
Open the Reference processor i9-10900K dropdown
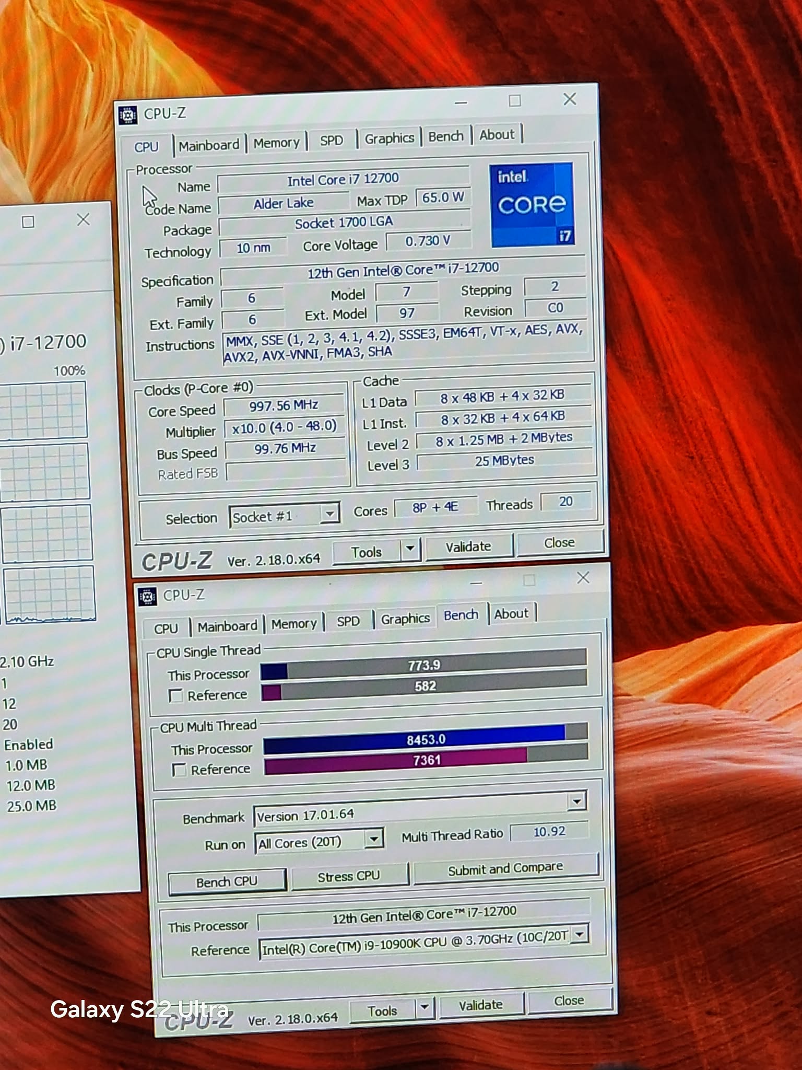(x=580, y=934)
